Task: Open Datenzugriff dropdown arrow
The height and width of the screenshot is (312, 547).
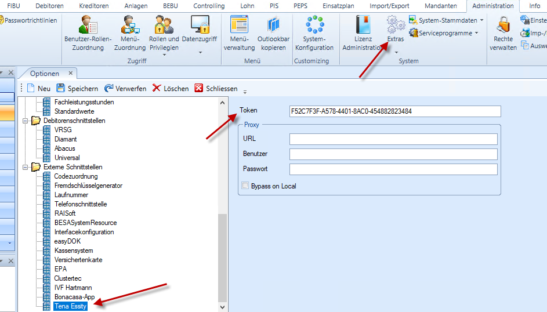Action: pyautogui.click(x=200, y=52)
